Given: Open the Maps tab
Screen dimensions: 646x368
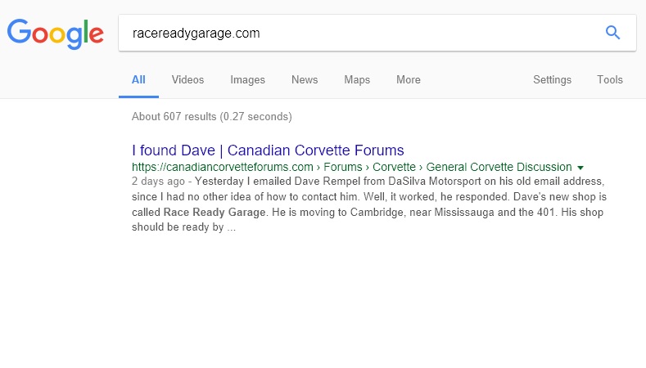Looking at the screenshot, I should 357,80.
